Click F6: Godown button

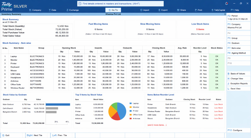pyautogui.click(x=238, y=43)
